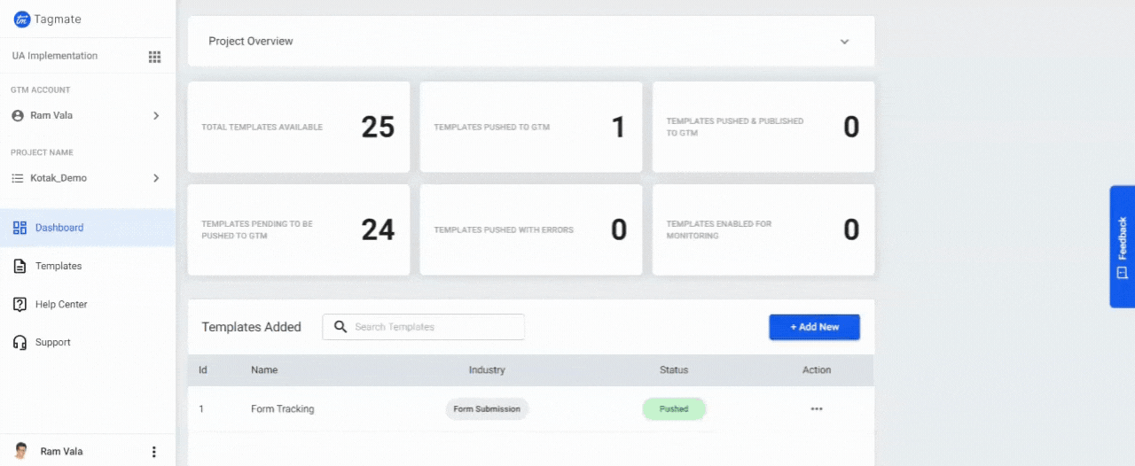
Task: Open the Feedback side tab
Action: tap(1122, 246)
